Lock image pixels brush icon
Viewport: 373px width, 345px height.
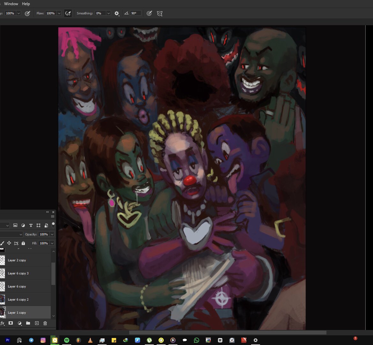click(2, 243)
